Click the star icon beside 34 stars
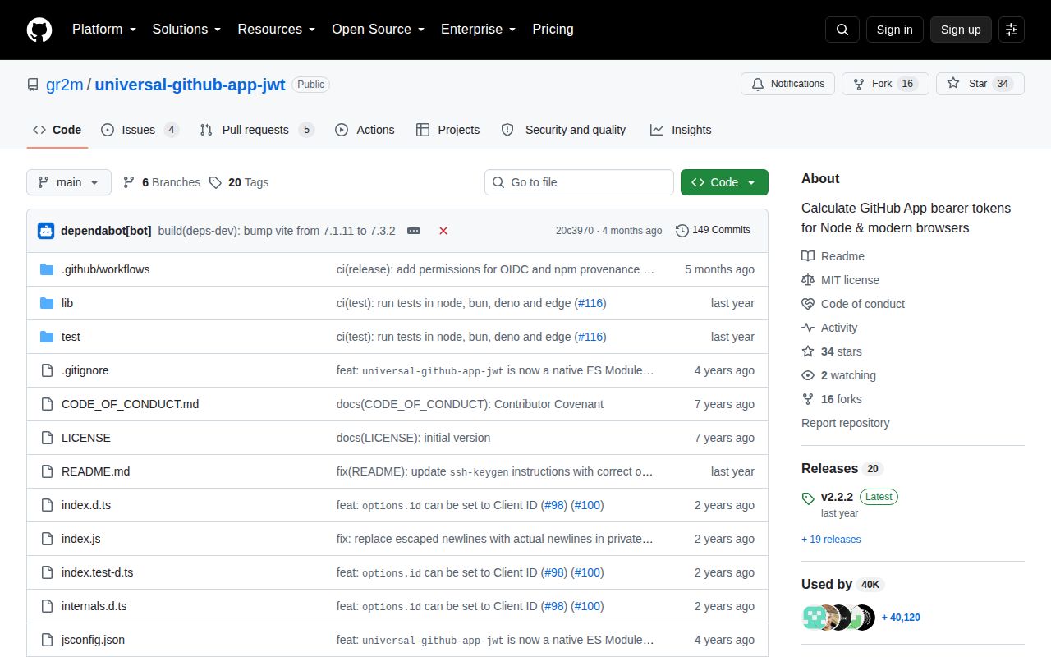Image resolution: width=1051 pixels, height=657 pixels. [808, 351]
